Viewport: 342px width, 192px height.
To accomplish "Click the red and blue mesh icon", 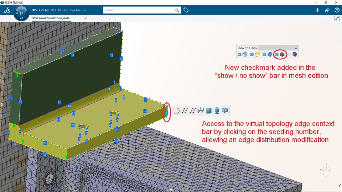I will click(x=282, y=54).
